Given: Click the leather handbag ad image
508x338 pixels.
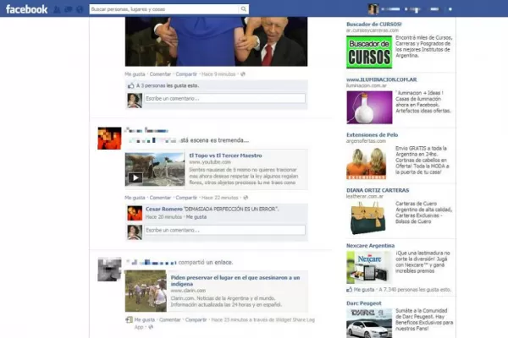Looking at the screenshot, I should pos(367,218).
